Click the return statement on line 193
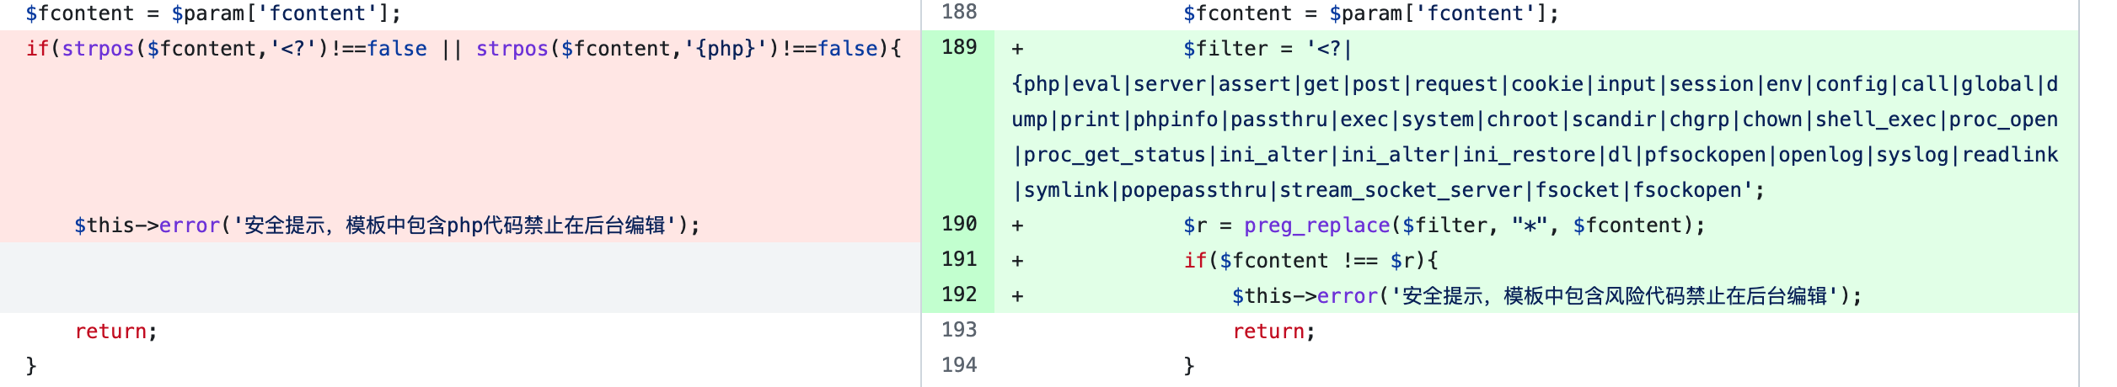This screenshot has width=2117, height=387. 1273,331
